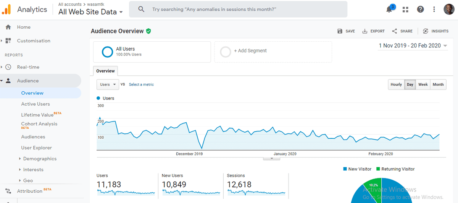Click the notifications bell icon
The image size is (458, 203).
click(x=389, y=10)
